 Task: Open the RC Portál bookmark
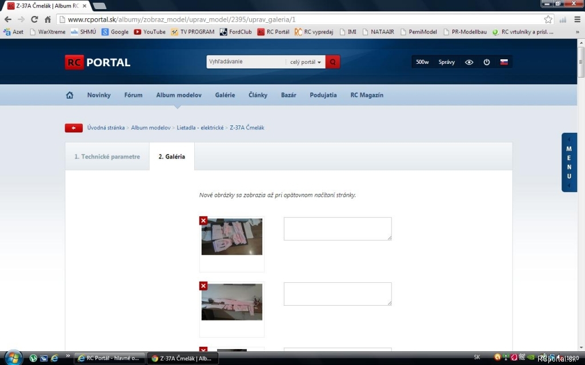[x=274, y=32]
